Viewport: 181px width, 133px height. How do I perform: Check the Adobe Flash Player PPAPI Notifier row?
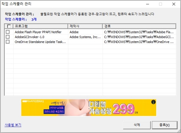pyautogui.click(x=8, y=32)
